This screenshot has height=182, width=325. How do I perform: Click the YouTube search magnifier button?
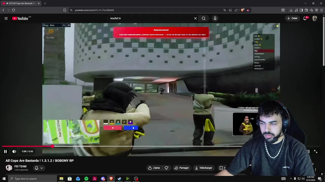(x=204, y=18)
